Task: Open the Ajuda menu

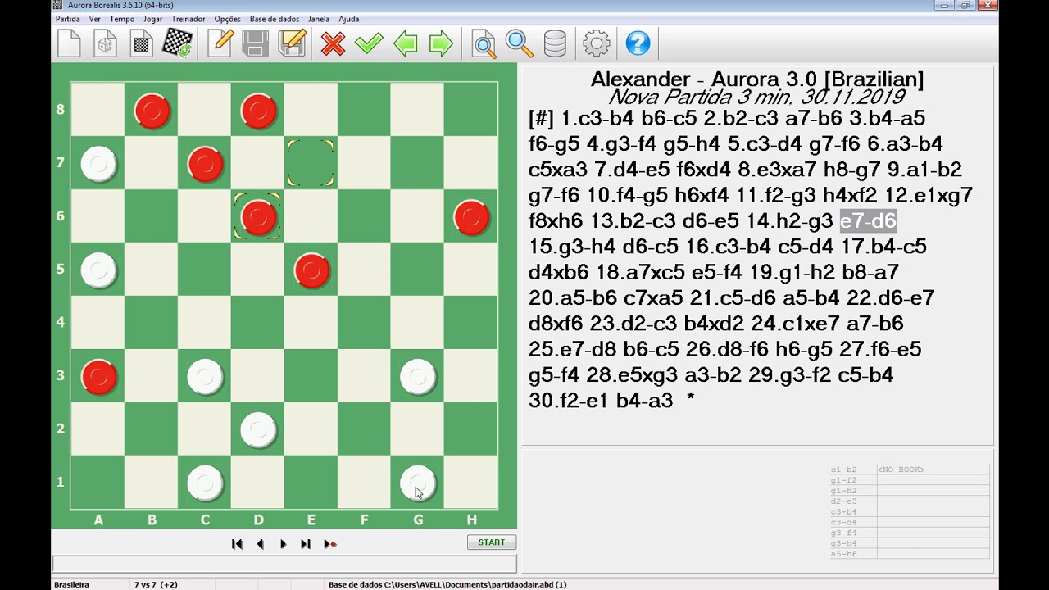Action: point(349,19)
